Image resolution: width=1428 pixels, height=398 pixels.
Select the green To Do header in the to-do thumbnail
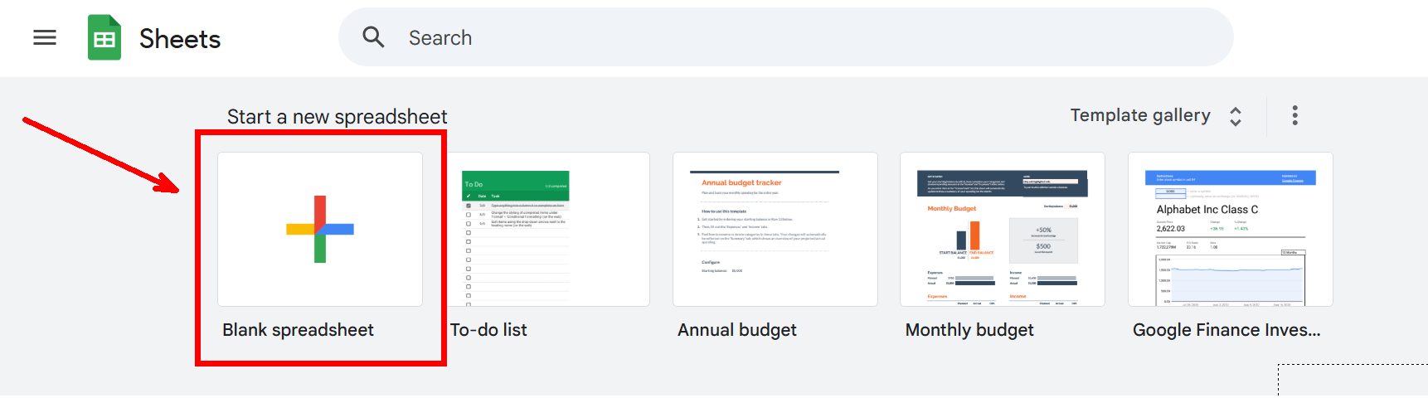tap(515, 184)
